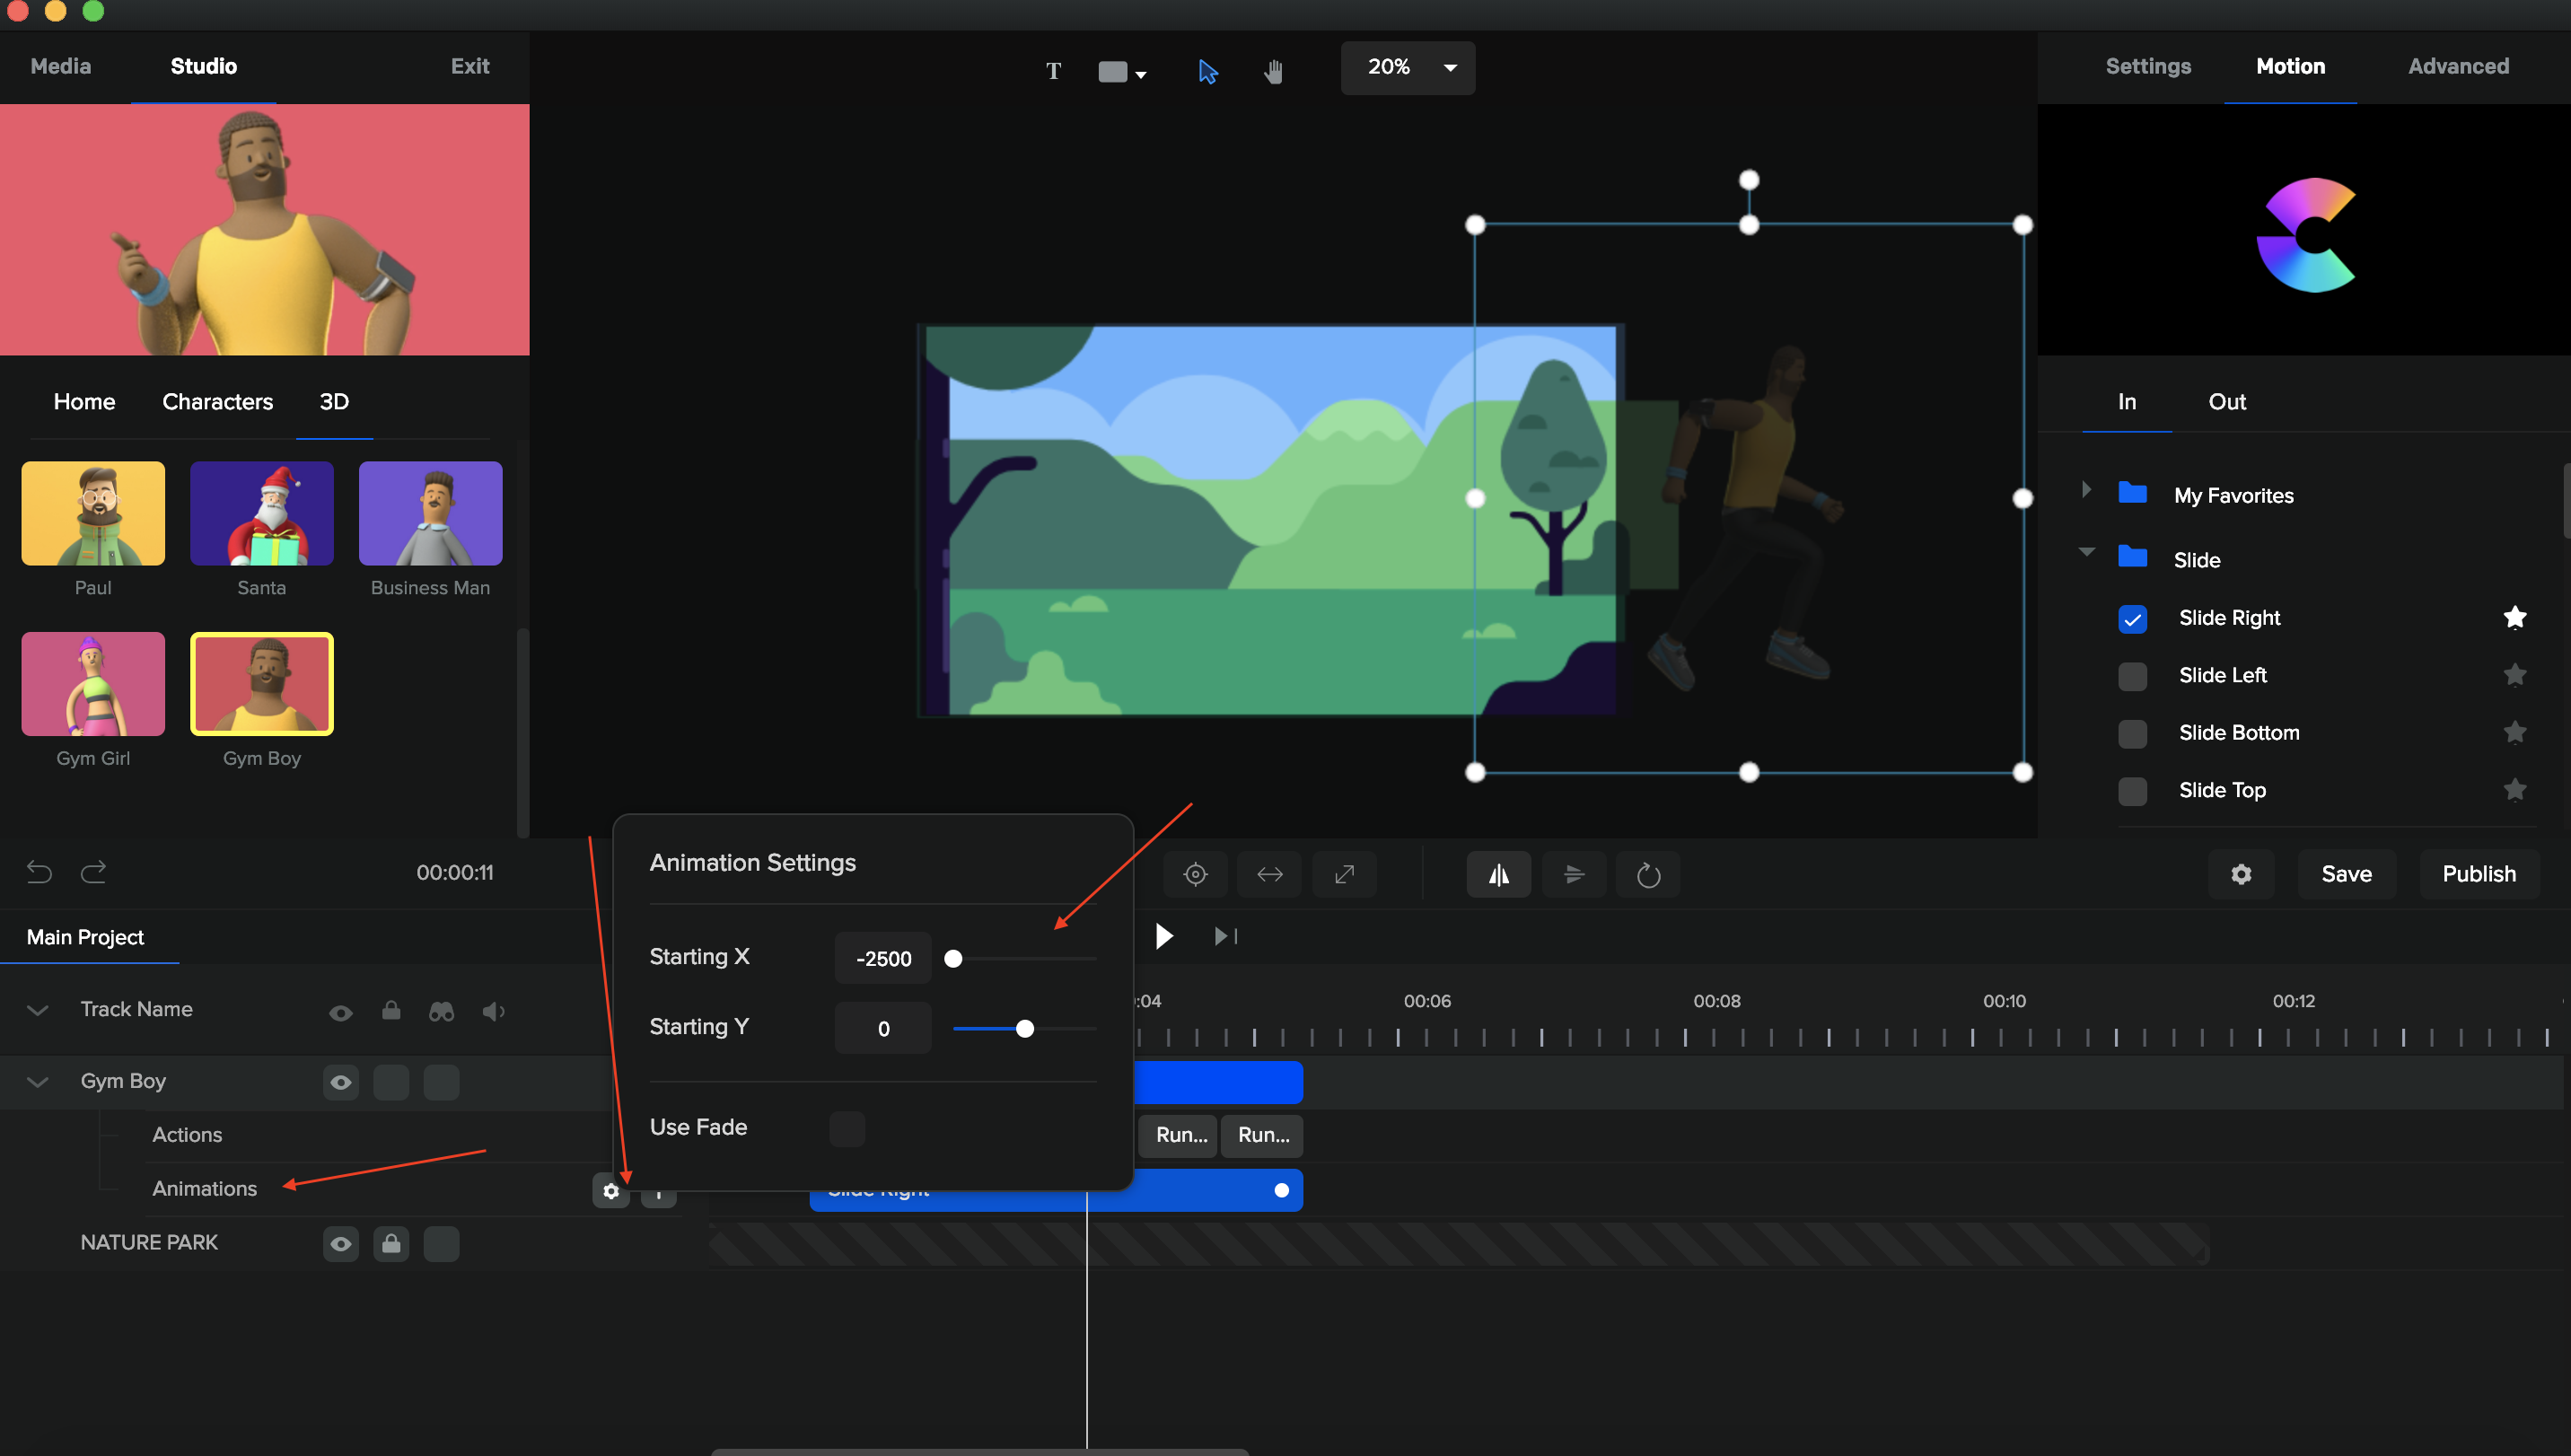Favorite the Slide Left animation star
Screen dimensions: 2571x1456
coord(2514,675)
